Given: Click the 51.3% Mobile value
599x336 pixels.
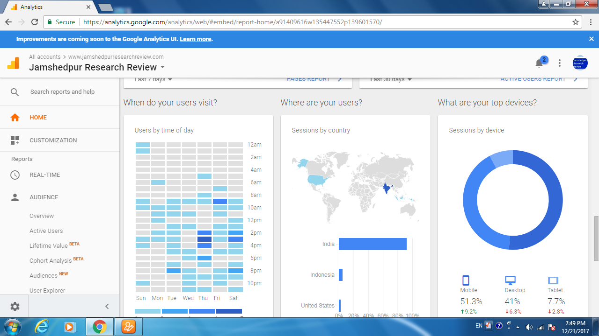Looking at the screenshot, I should [x=471, y=301].
